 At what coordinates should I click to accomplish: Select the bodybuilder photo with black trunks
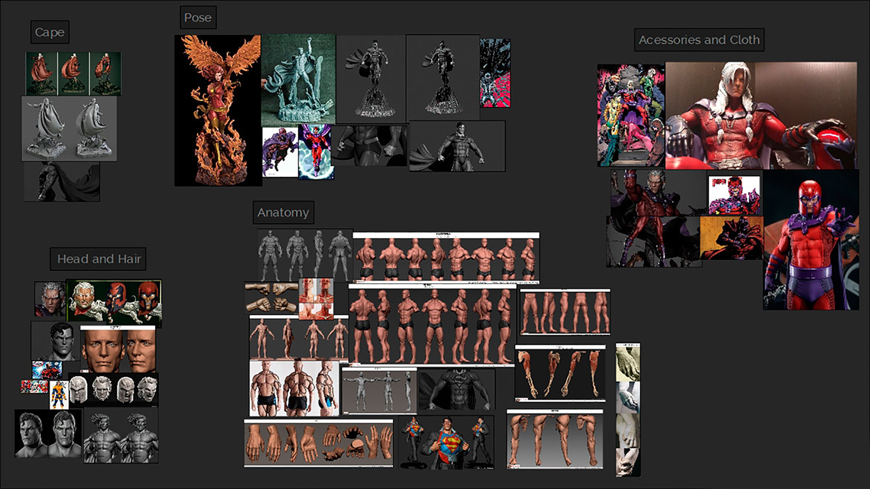click(294, 388)
